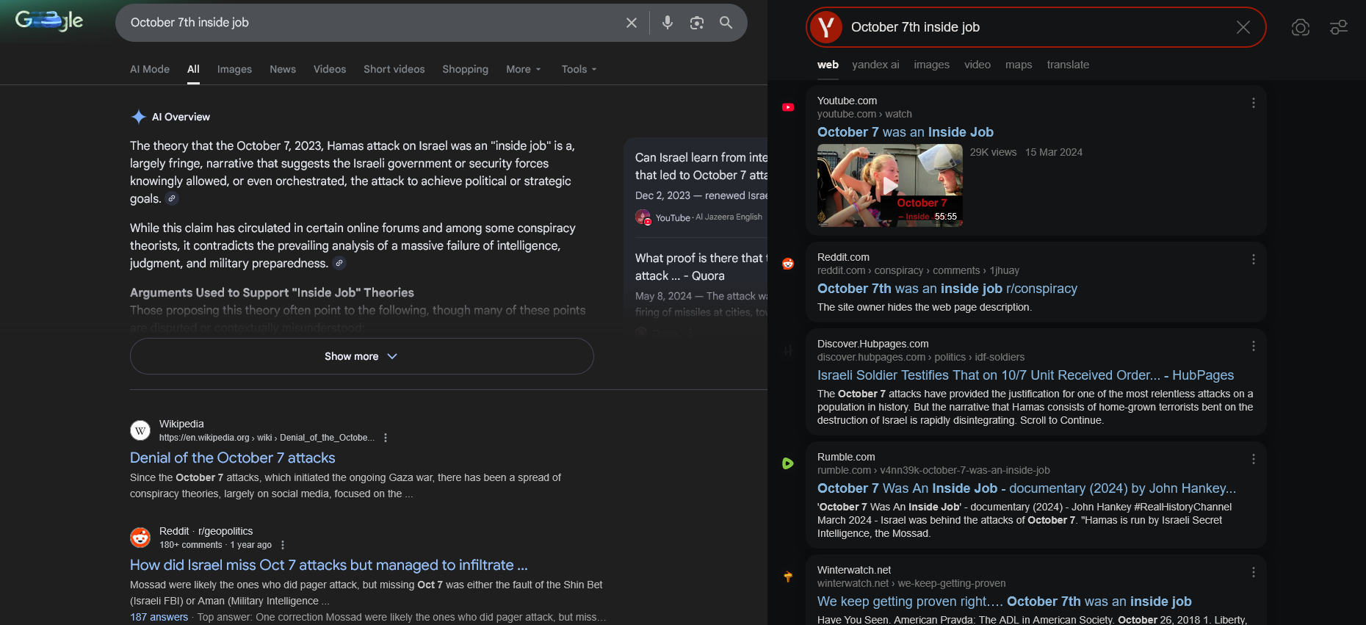The height and width of the screenshot is (625, 1366).
Task: Clear the Yandex search query
Action: coord(1243,27)
